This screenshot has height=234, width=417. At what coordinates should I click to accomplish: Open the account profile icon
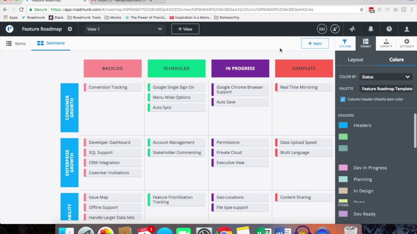tap(407, 29)
